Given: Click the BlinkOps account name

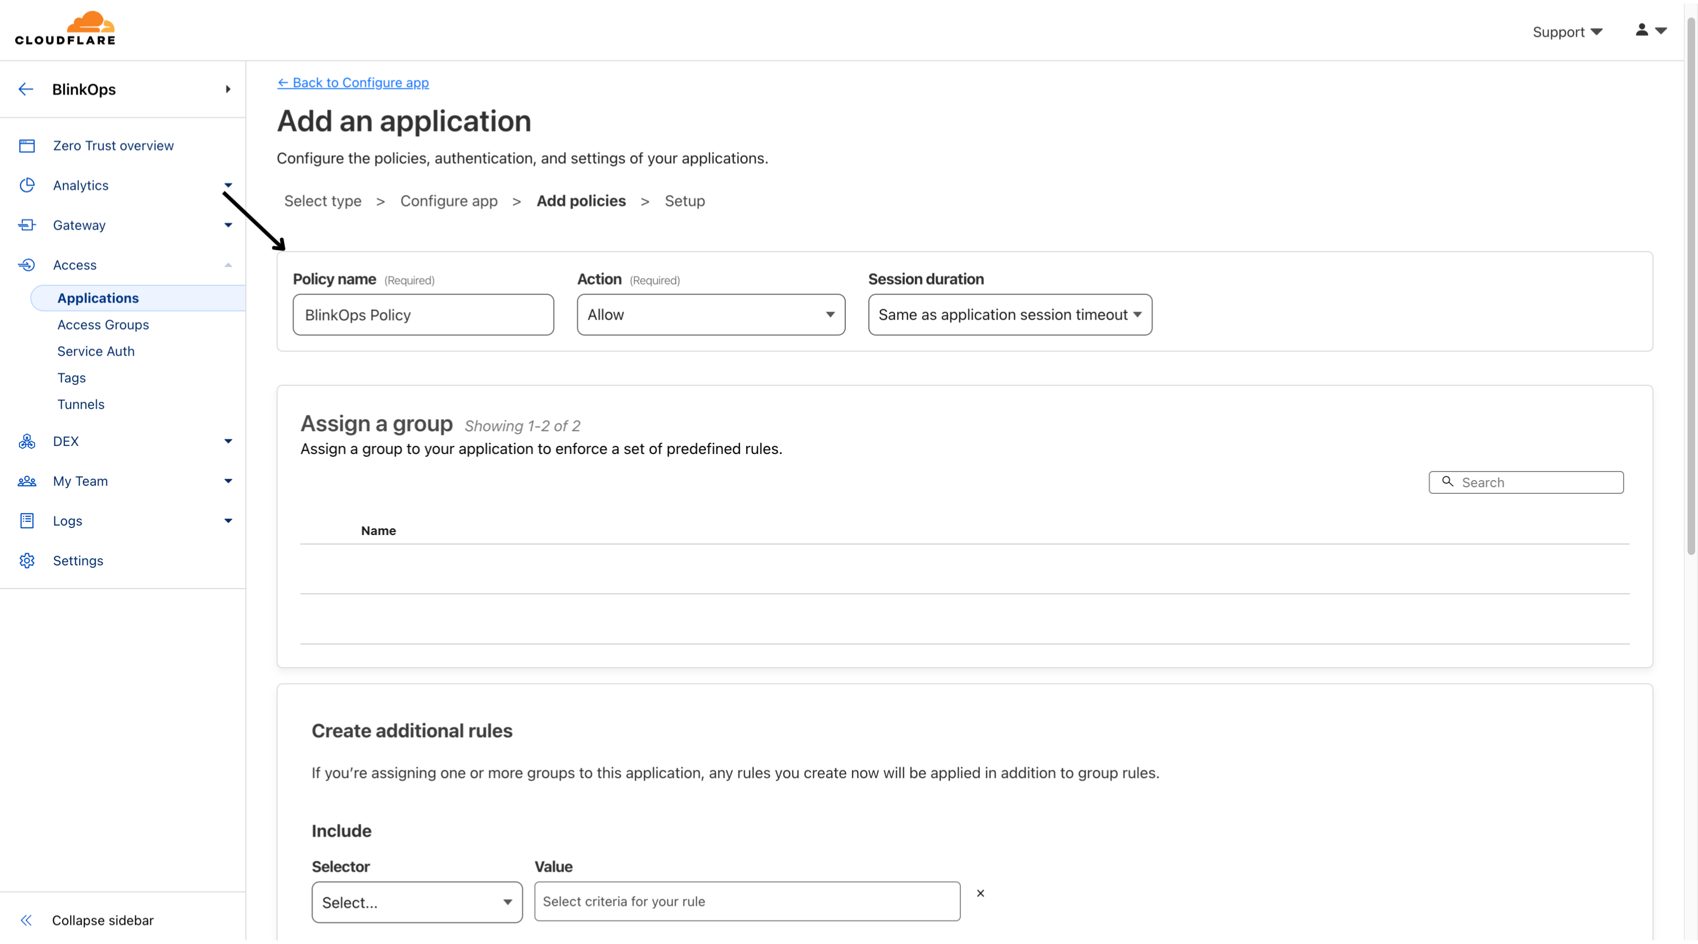Looking at the screenshot, I should tap(84, 89).
